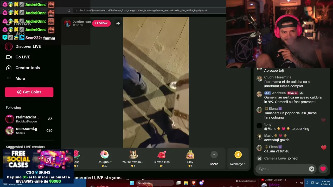Click Mario's username in chat
The width and height of the screenshot is (333, 187).
269,136
